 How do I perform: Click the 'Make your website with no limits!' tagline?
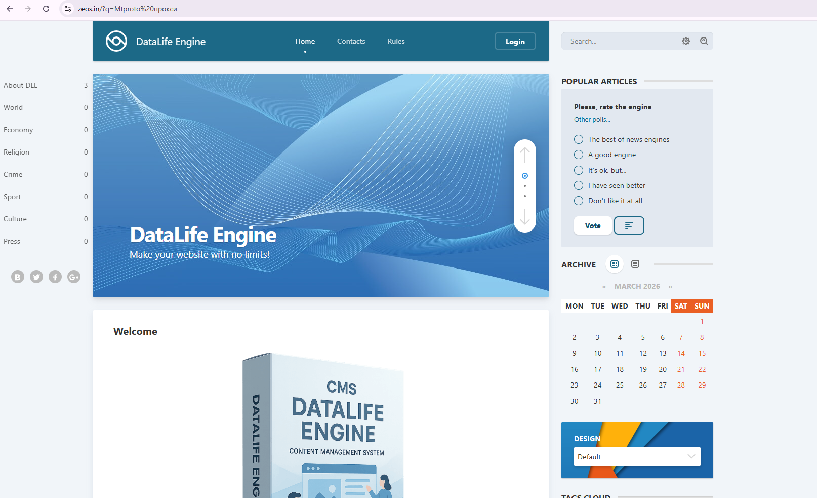pos(199,254)
